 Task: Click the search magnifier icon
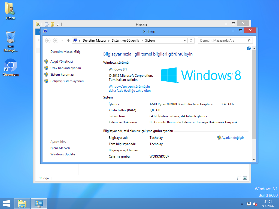pyautogui.click(x=249, y=41)
